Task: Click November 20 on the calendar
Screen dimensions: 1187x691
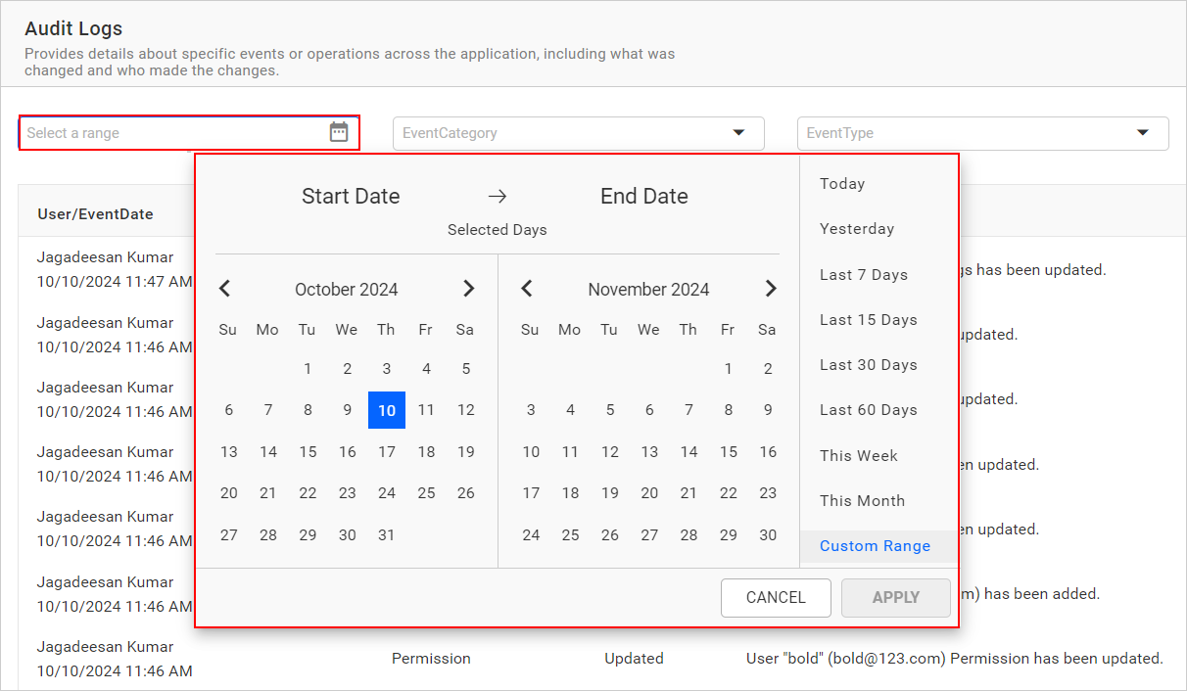Action: (x=649, y=492)
